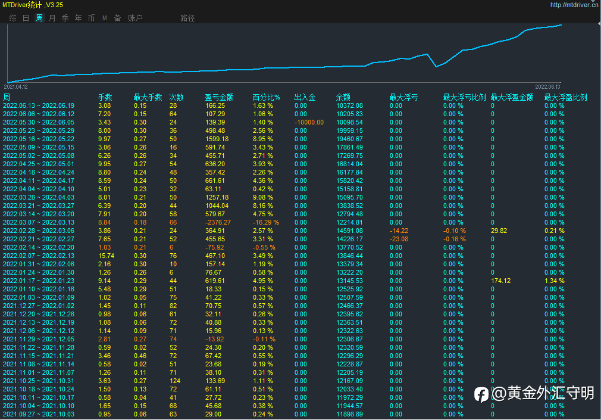The height and width of the screenshot is (420, 601).
Task: Open the 备 tab
Action: click(118, 18)
